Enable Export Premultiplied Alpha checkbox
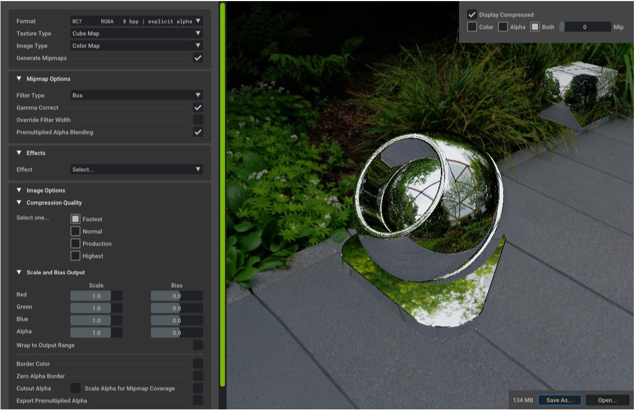Image resolution: width=636 pixels, height=411 pixels. pyautogui.click(x=198, y=400)
